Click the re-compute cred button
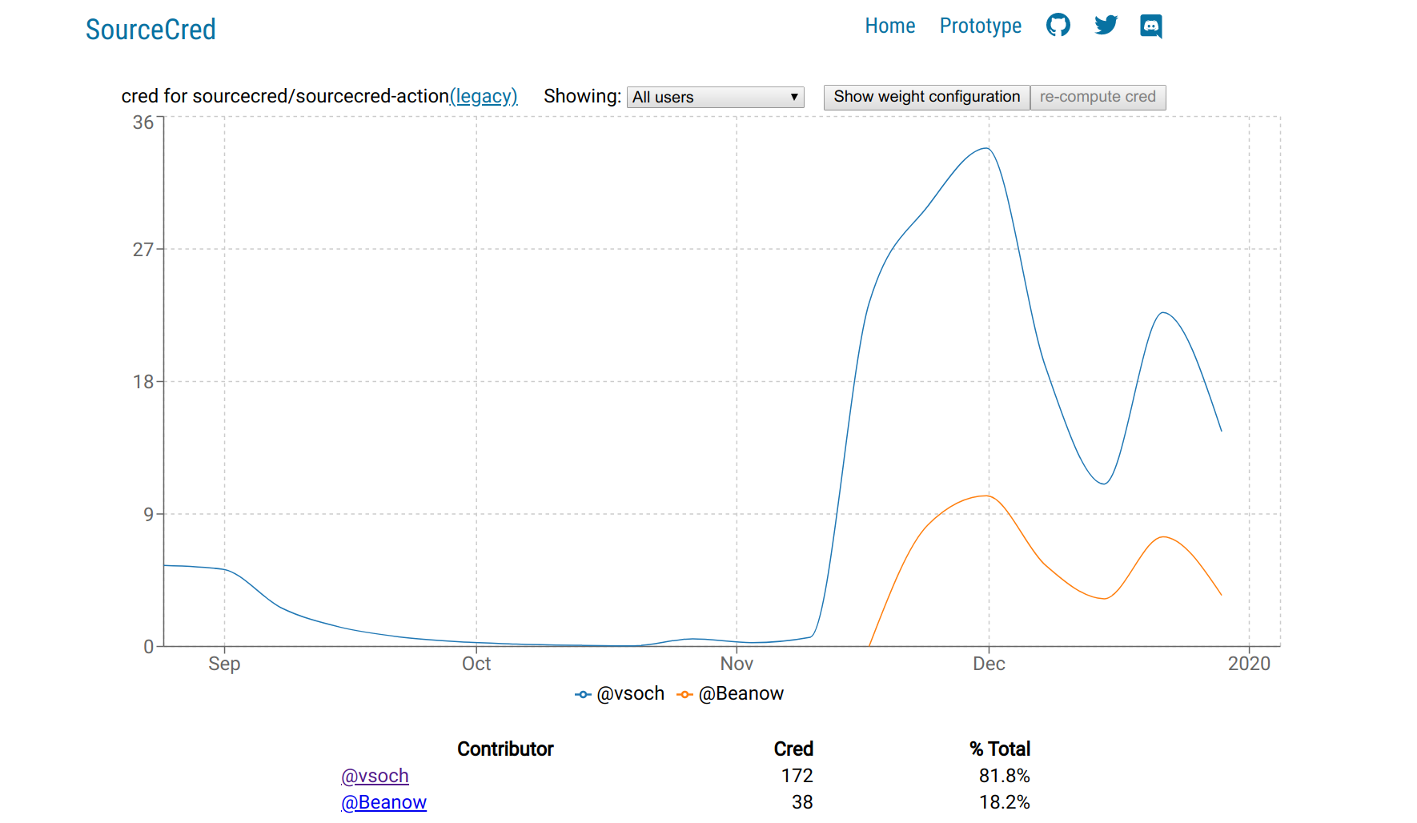This screenshot has height=823, width=1417. coord(1098,97)
